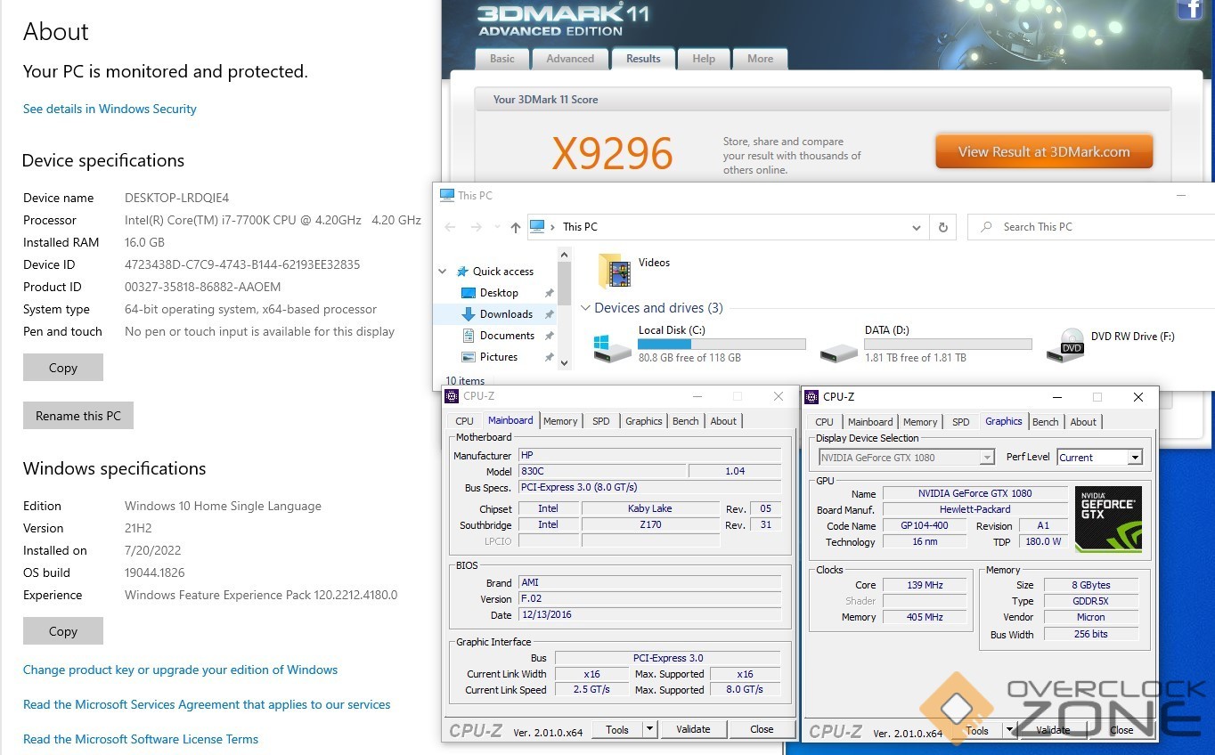Open the Microsoft Services Agreement link
The height and width of the screenshot is (755, 1215).
coord(207,704)
